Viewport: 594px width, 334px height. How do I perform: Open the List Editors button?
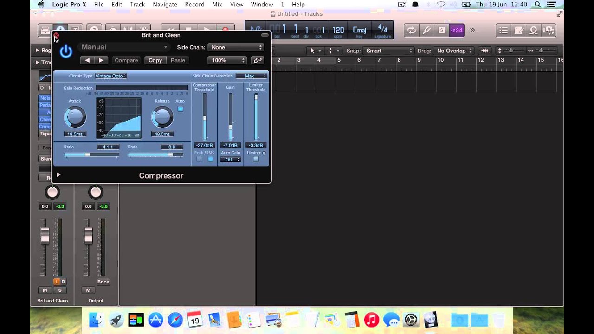click(504, 31)
